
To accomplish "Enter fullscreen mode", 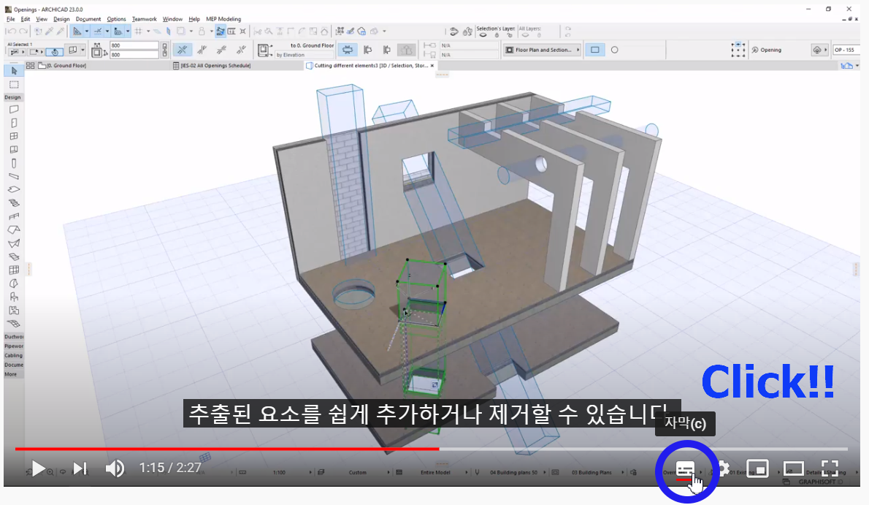I will pyautogui.click(x=830, y=469).
